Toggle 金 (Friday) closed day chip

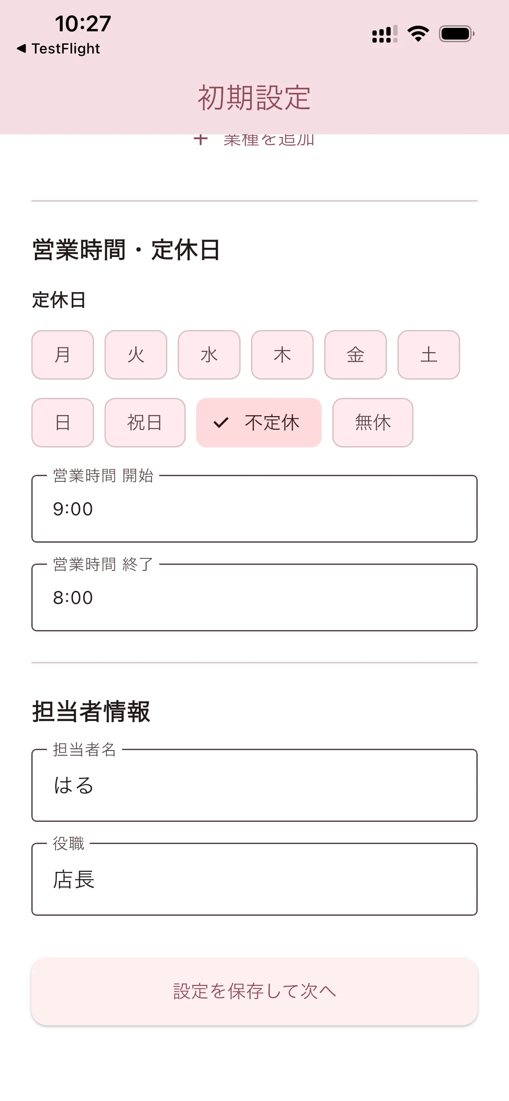355,355
